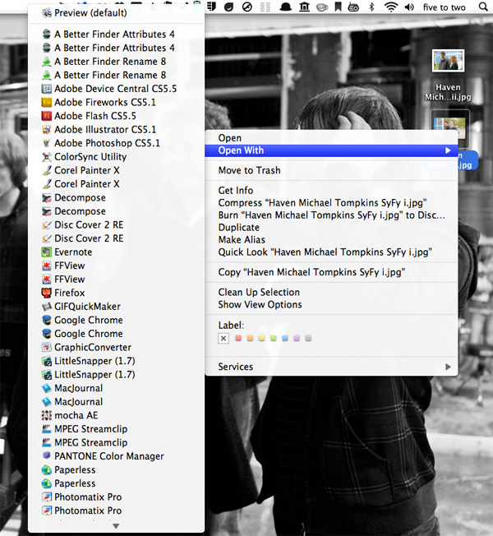Click the down arrow at the app list bottom
This screenshot has height=536, width=493.
tap(116, 526)
